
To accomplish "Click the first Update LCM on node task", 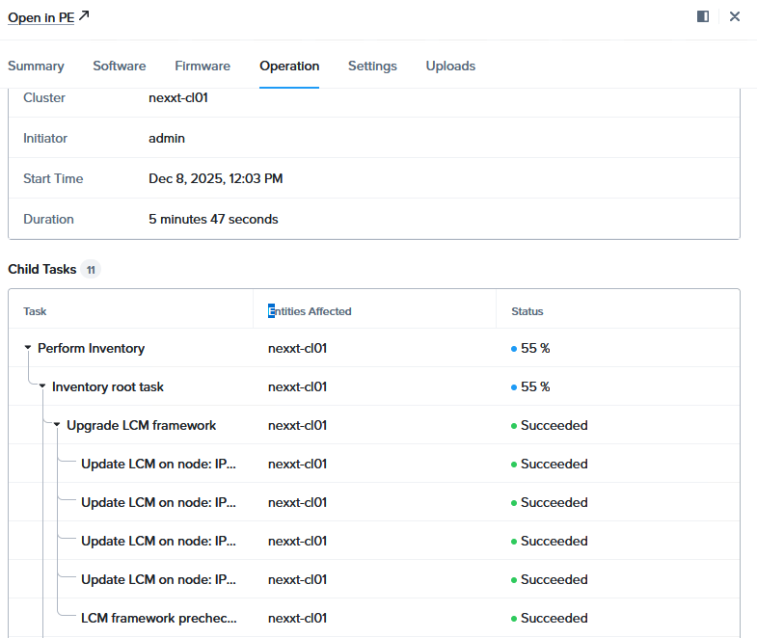I will 158,464.
